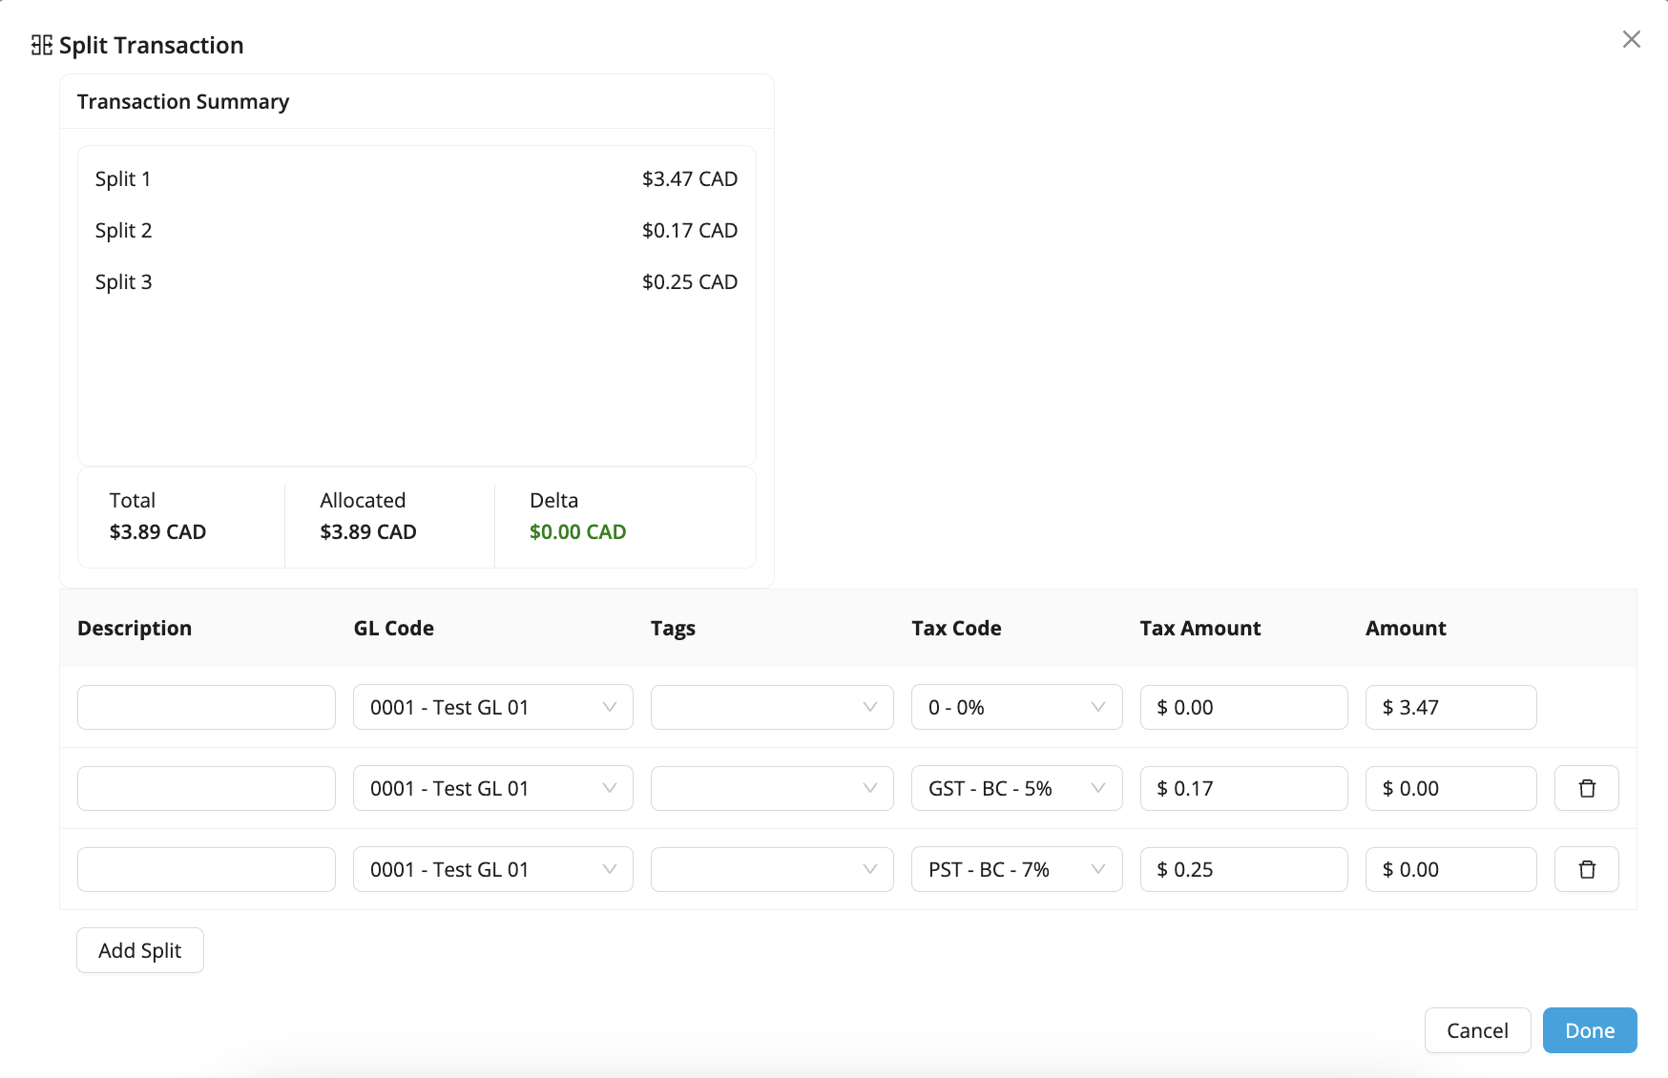Viewport: 1668px width, 1078px height.
Task: Click the Split Transaction title icon
Action: pos(41,45)
